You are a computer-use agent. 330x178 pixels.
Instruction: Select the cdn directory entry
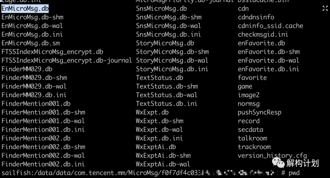pos(243,9)
